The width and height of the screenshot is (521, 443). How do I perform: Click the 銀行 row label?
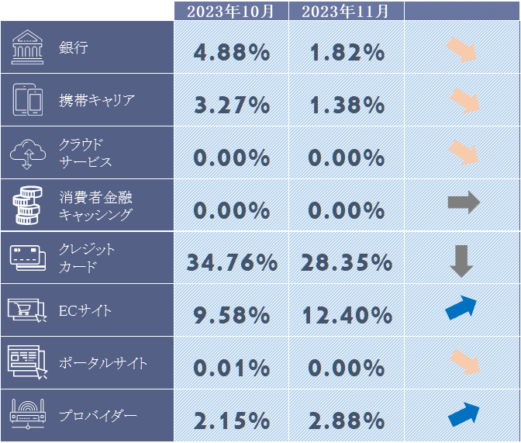click(x=74, y=47)
